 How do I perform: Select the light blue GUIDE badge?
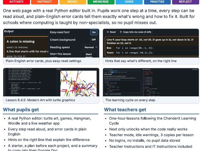point(129,2)
